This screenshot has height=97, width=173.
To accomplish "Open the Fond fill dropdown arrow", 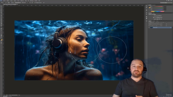I will pos(166,26).
